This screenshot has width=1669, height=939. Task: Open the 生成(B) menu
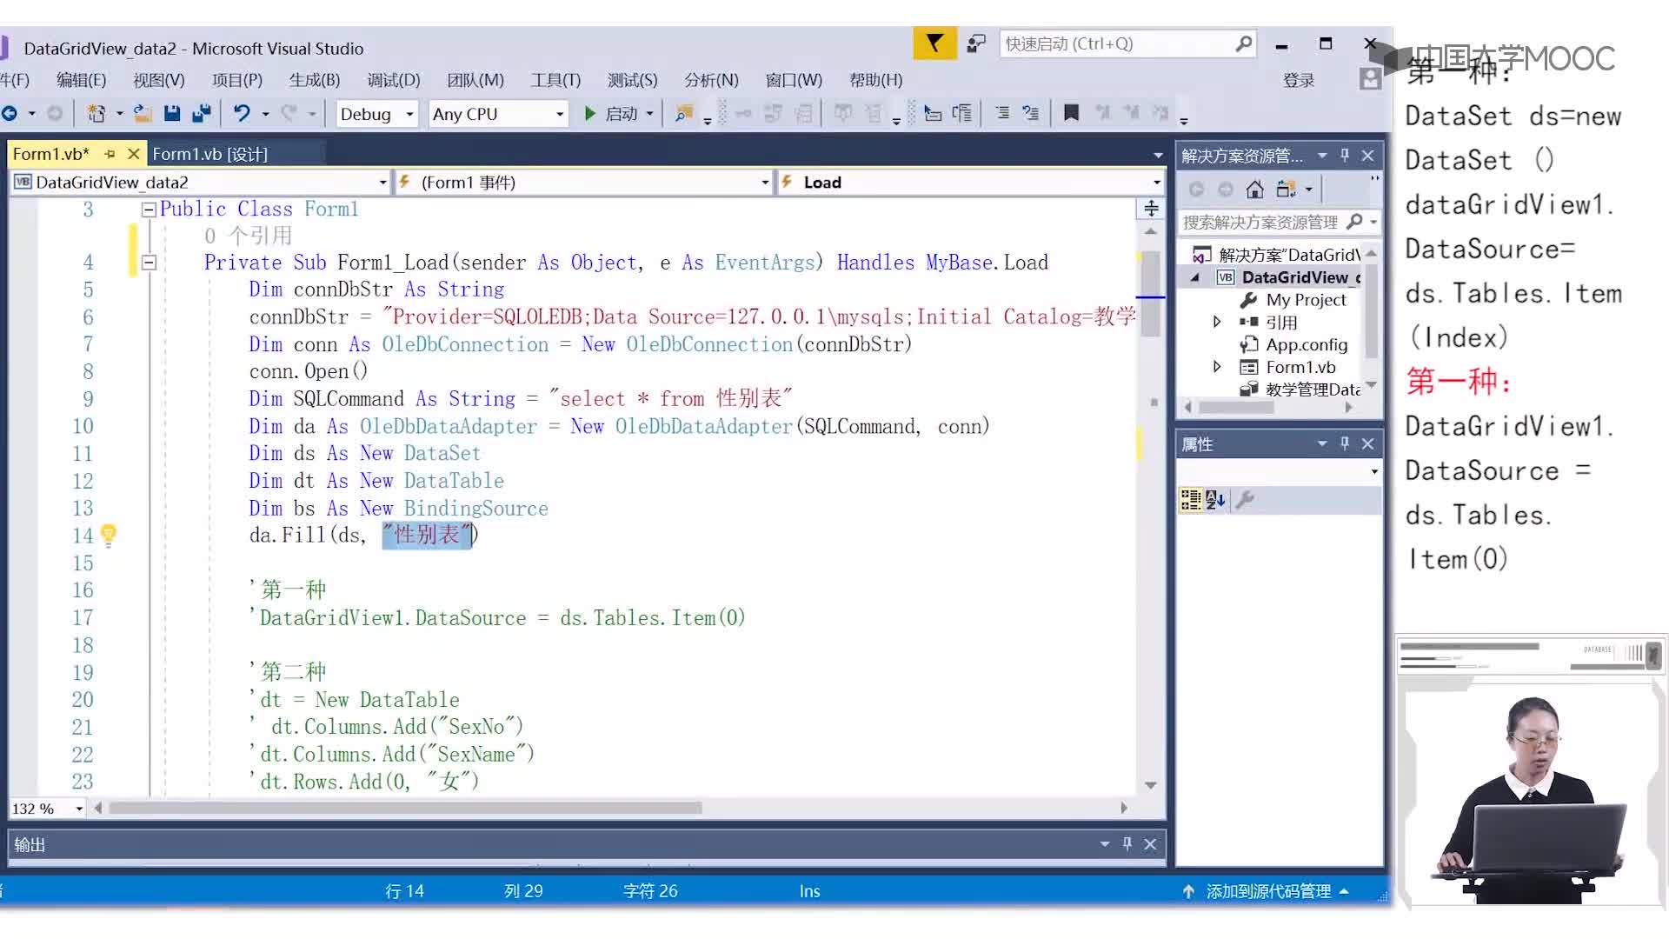(x=314, y=80)
